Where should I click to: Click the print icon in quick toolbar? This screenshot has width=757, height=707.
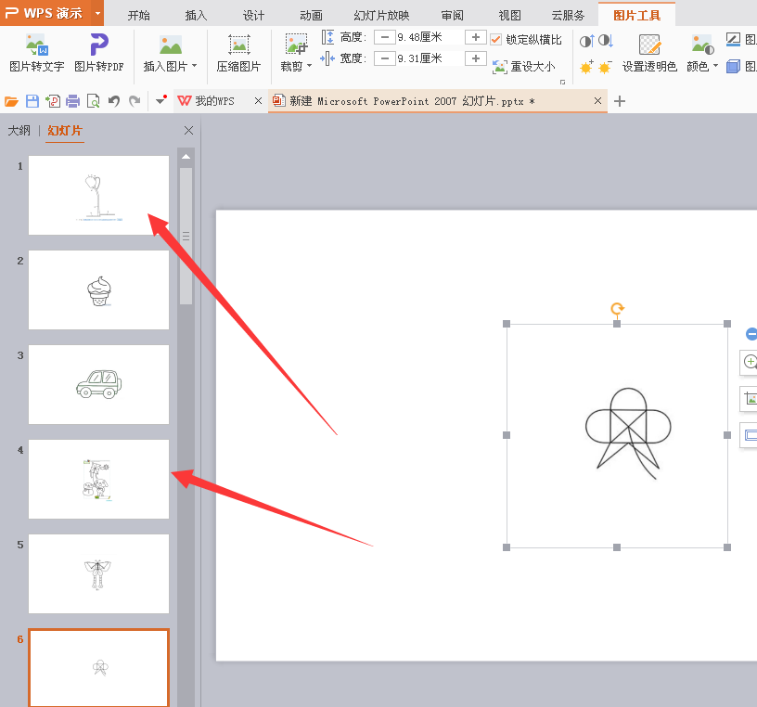72,101
